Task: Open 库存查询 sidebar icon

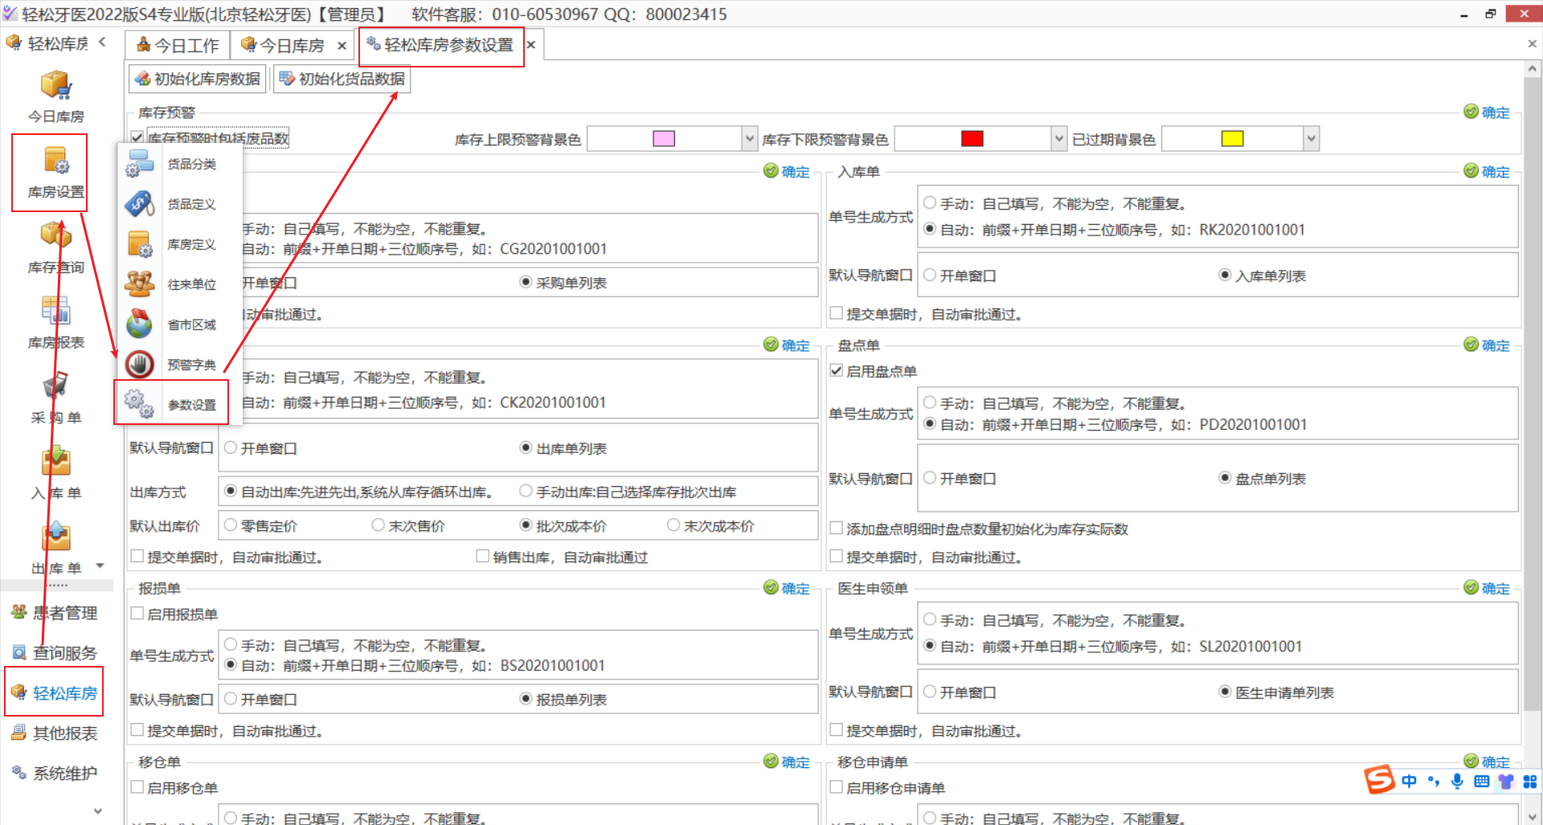Action: [x=56, y=247]
